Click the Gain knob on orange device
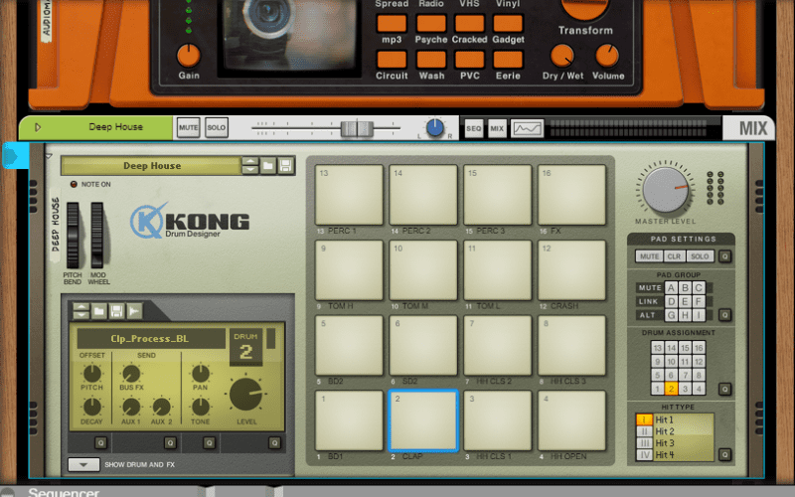Screen dimensions: 795x497 pos(188,56)
